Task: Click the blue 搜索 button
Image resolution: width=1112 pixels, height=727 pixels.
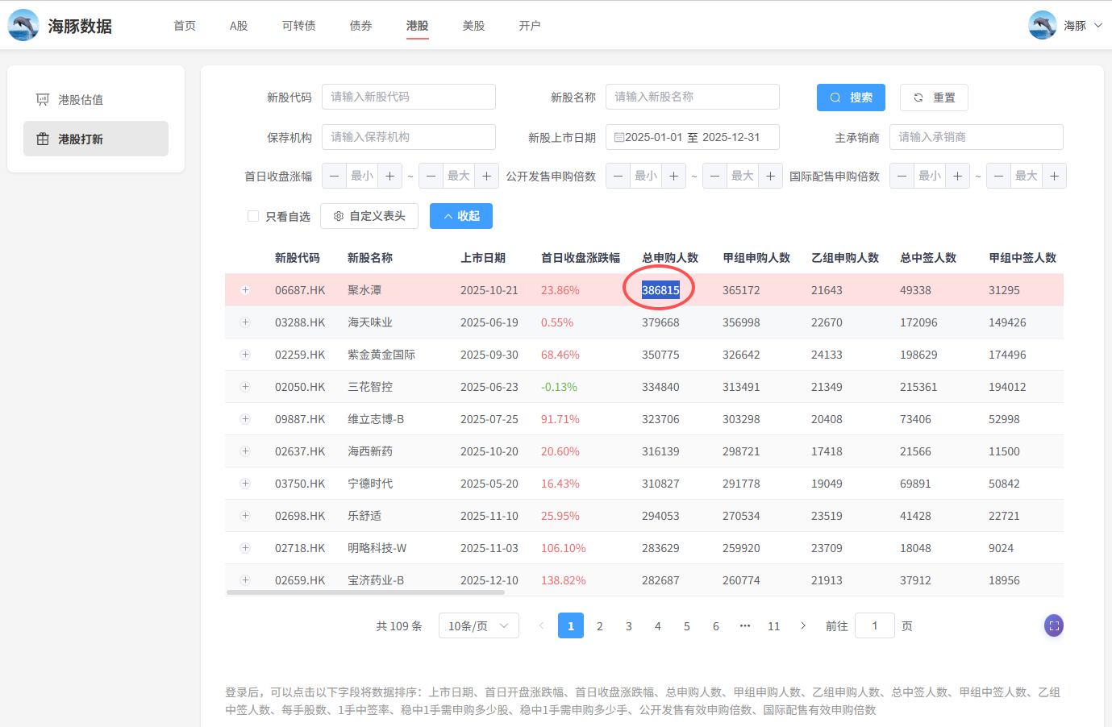Action: point(851,98)
